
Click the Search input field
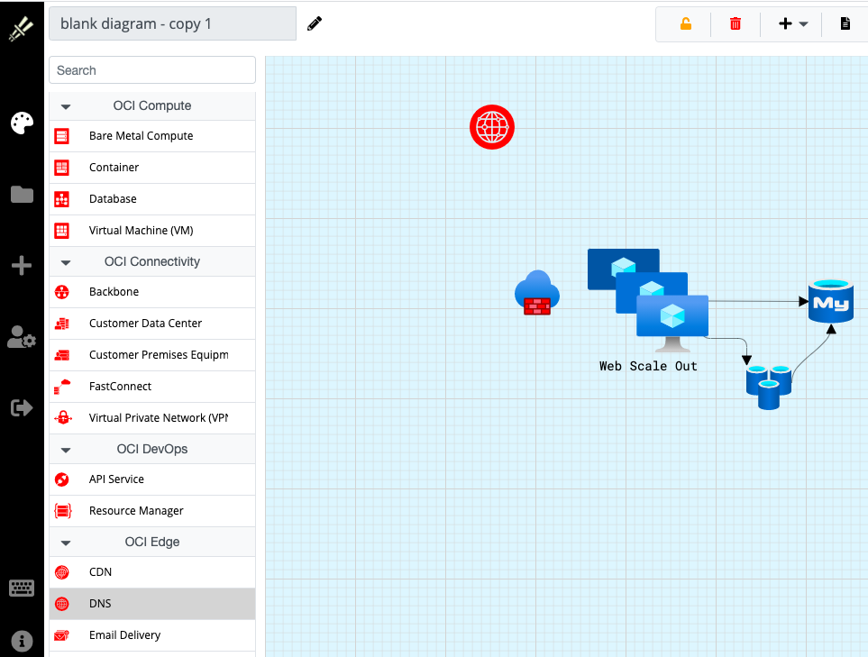tap(152, 70)
